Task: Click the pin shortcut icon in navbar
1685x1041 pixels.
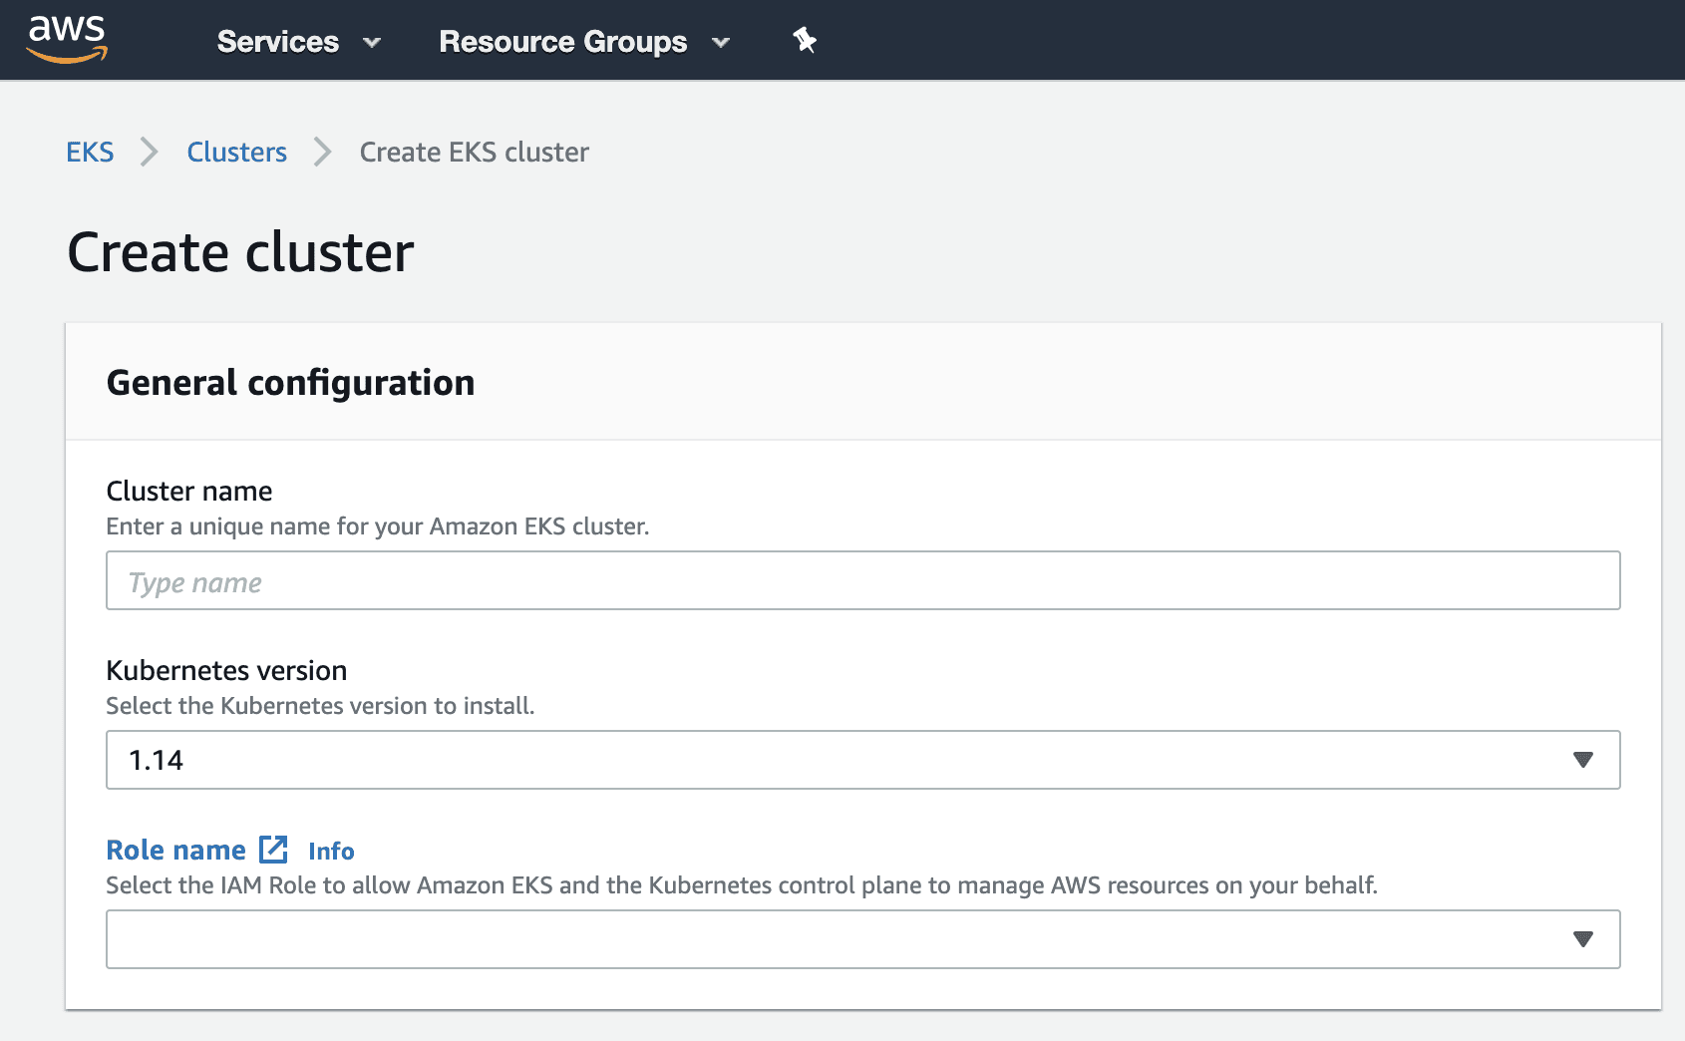Action: click(x=805, y=41)
